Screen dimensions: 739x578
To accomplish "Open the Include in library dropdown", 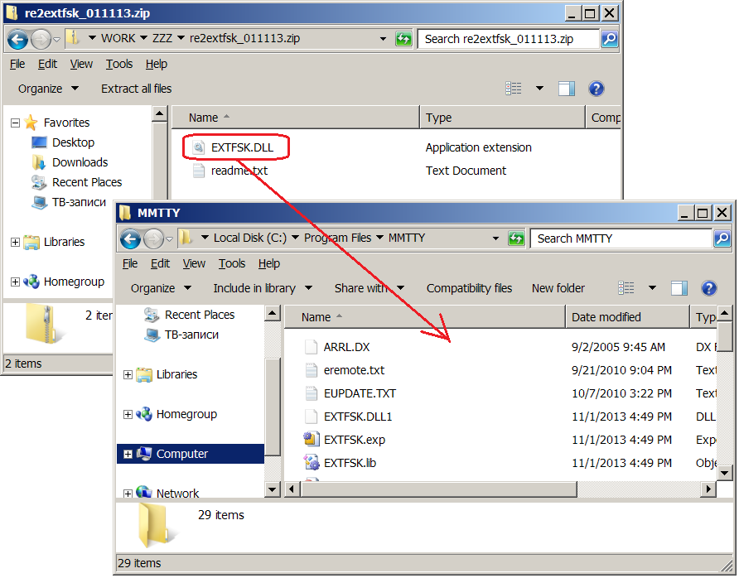I will tap(263, 288).
